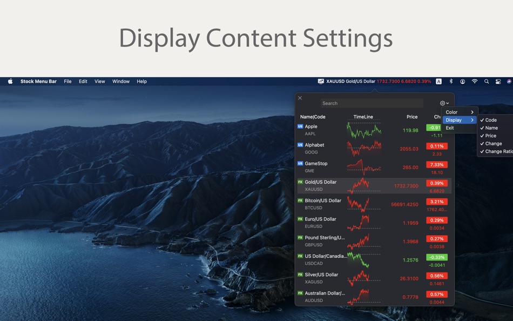Click the FX badge next to Silver/US Dollar
Viewport: 513px width, 321px height.
pos(300,275)
